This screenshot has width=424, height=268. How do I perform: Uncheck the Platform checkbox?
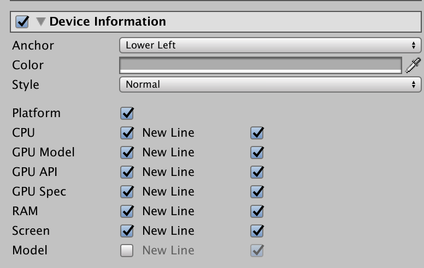[x=127, y=113]
